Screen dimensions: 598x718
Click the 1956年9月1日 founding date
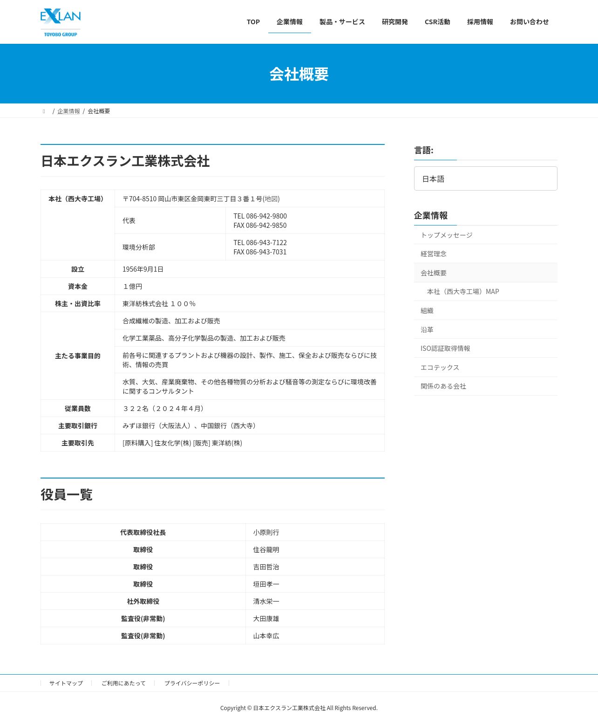pos(143,269)
